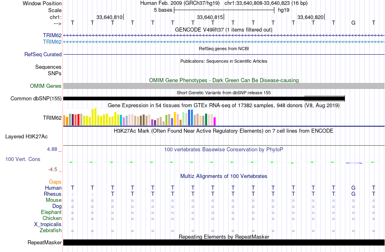The height and width of the screenshot is (252, 385).
Task: Click the light blue TRIM62 transcript label
Action: [52, 42]
